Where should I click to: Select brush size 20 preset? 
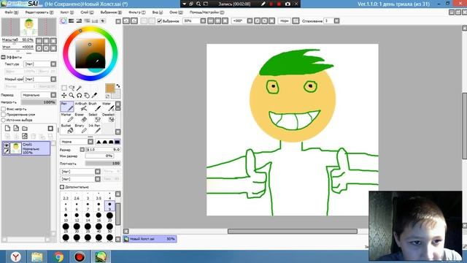pyautogui.click(x=109, y=217)
